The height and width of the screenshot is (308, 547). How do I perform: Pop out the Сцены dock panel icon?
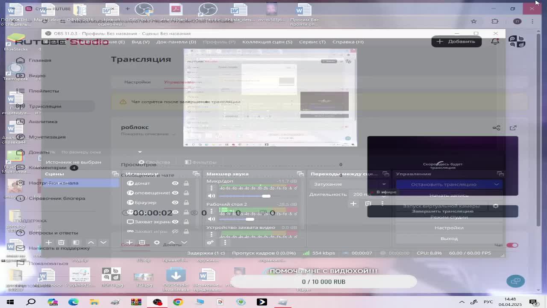coord(115,174)
